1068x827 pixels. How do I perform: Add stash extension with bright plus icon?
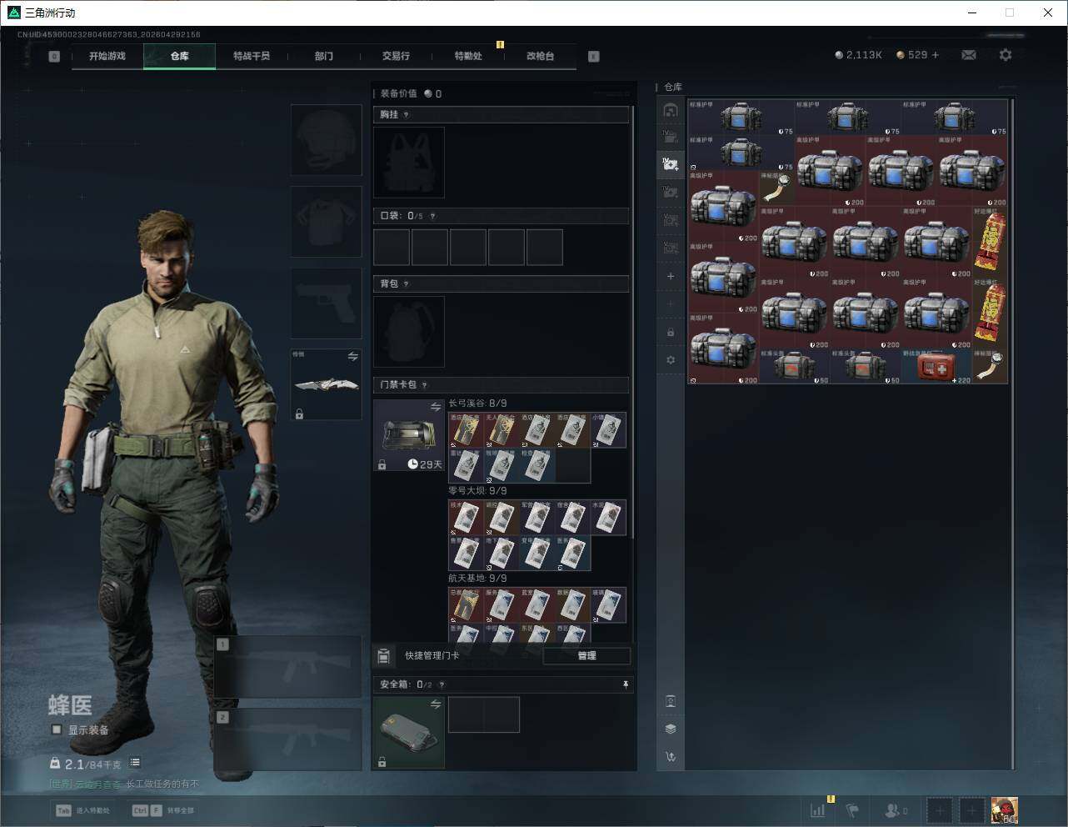[x=671, y=276]
